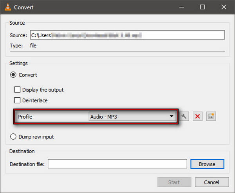This screenshot has height=193, width=235.
Task: Focus the Destination file input field
Action: coord(117,164)
